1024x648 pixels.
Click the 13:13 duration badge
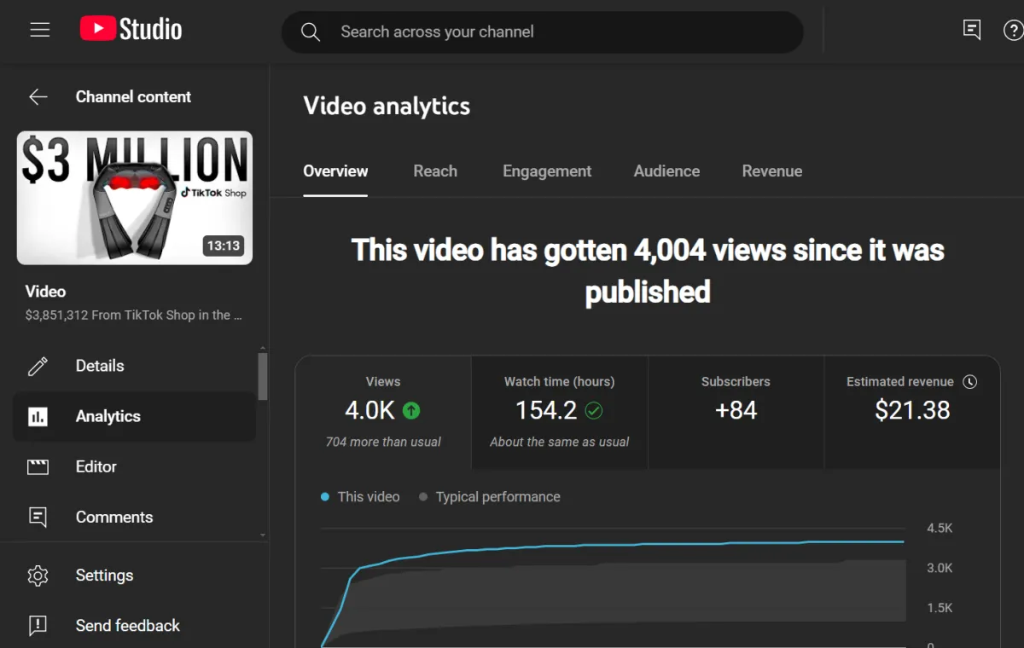224,246
